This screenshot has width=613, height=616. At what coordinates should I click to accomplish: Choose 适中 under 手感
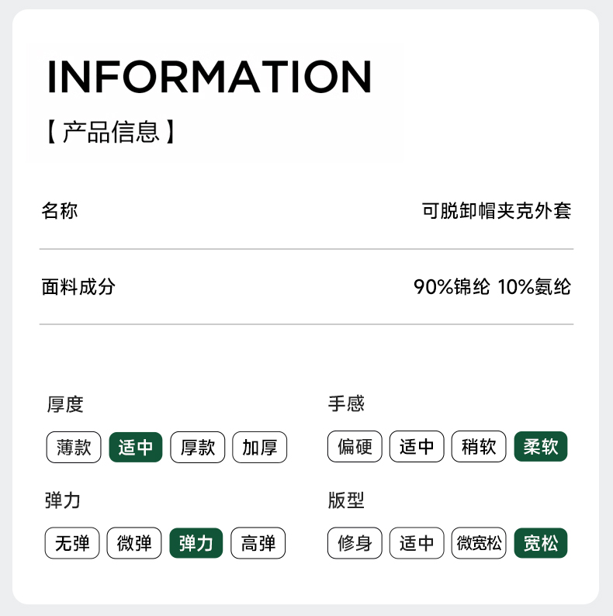click(417, 448)
